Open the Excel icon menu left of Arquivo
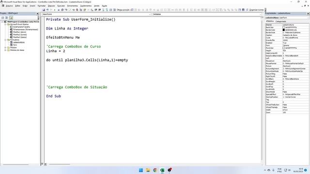The width and height of the screenshot is (310, 174). tap(3, 6)
